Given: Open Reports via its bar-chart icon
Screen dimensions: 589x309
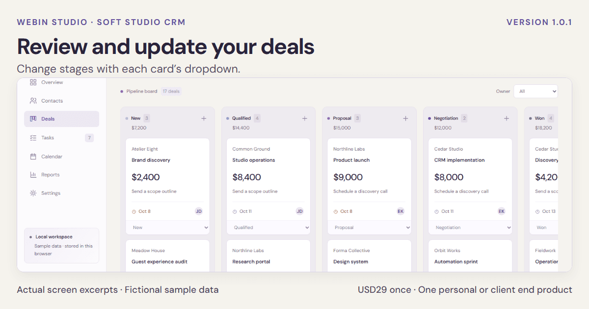Looking at the screenshot, I should (33, 175).
